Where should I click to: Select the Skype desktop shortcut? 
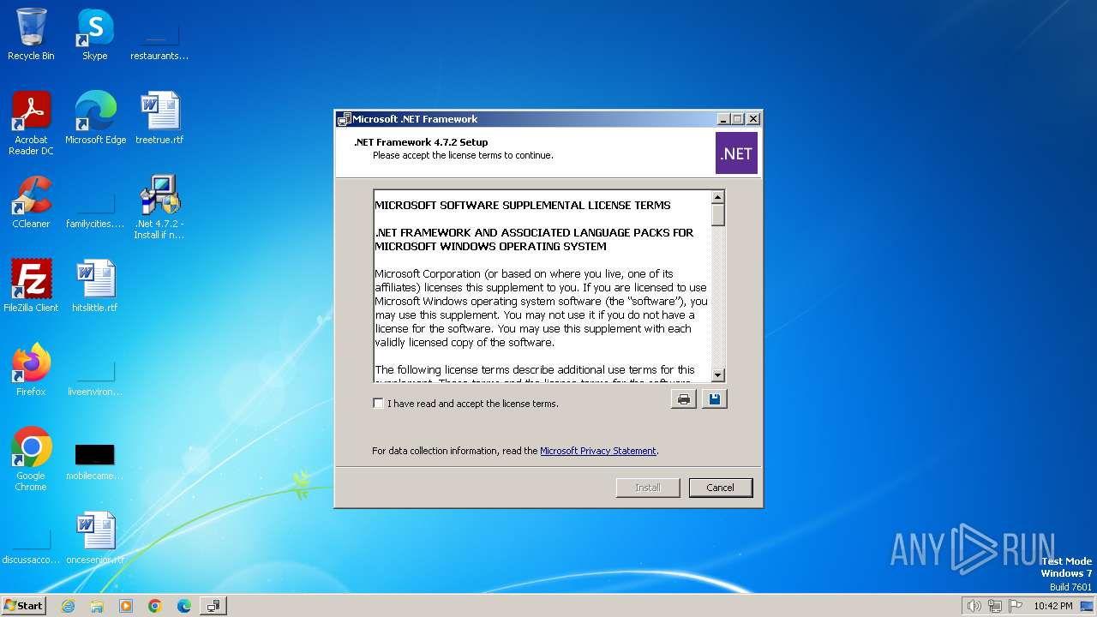click(95, 34)
